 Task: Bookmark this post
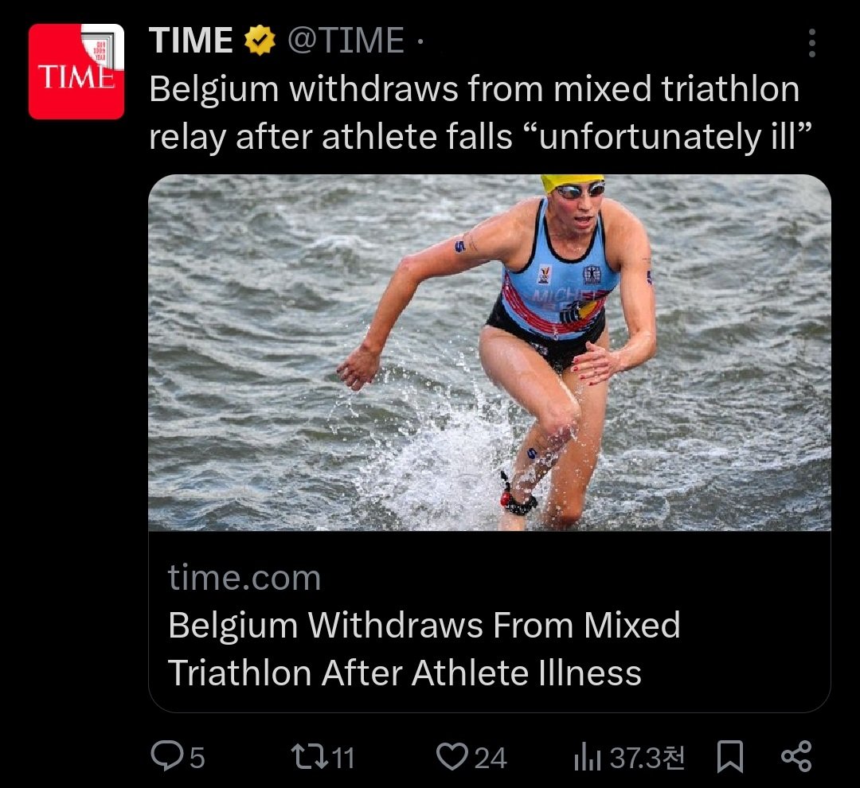(x=729, y=756)
